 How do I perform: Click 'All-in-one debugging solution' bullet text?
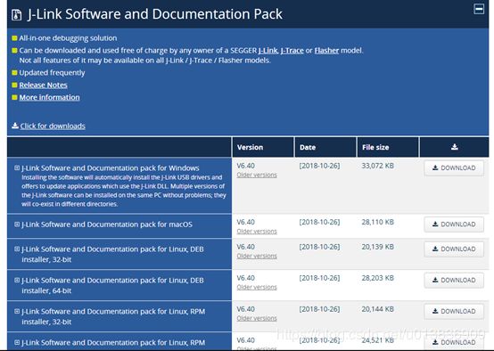tap(68, 38)
